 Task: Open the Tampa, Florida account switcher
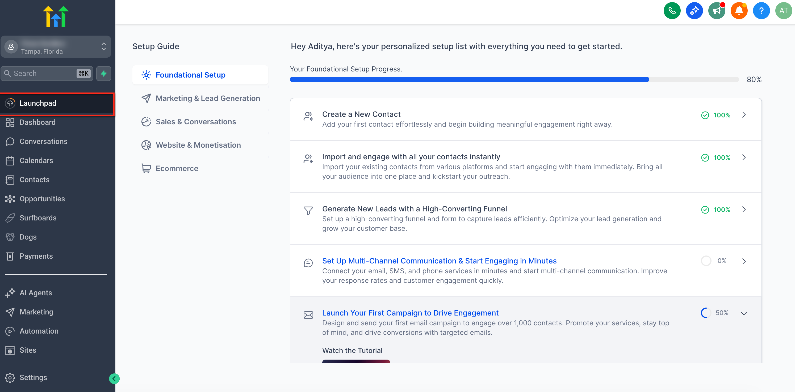click(x=56, y=47)
